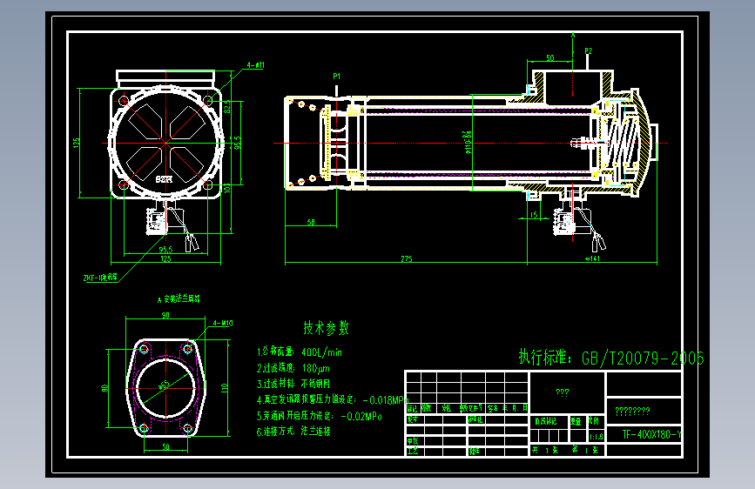The width and height of the screenshot is (755, 489).
Task: Click the "4-M10" thread callout
Action: [223, 323]
